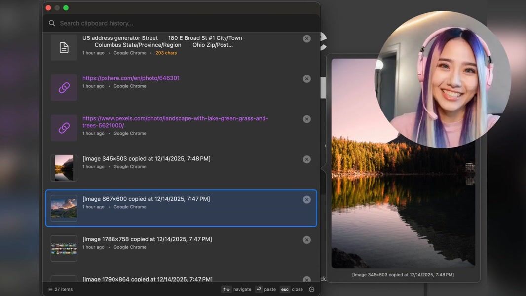Open the pexels landscape-with-lake link
Image resolution: width=526 pixels, height=296 pixels.
(x=175, y=122)
